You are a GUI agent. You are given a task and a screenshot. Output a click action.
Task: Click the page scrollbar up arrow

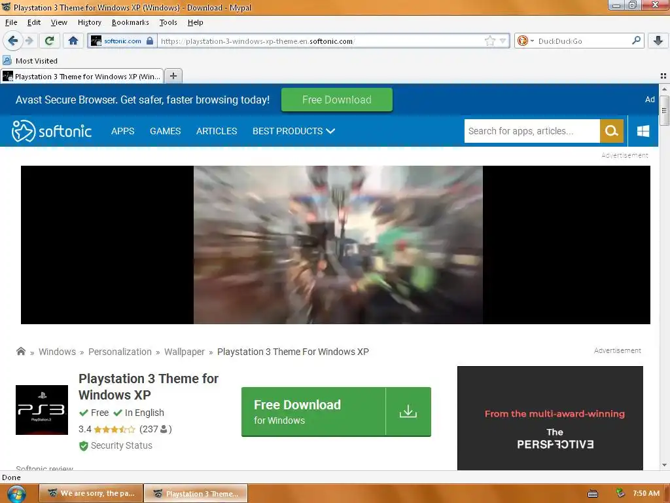(664, 89)
